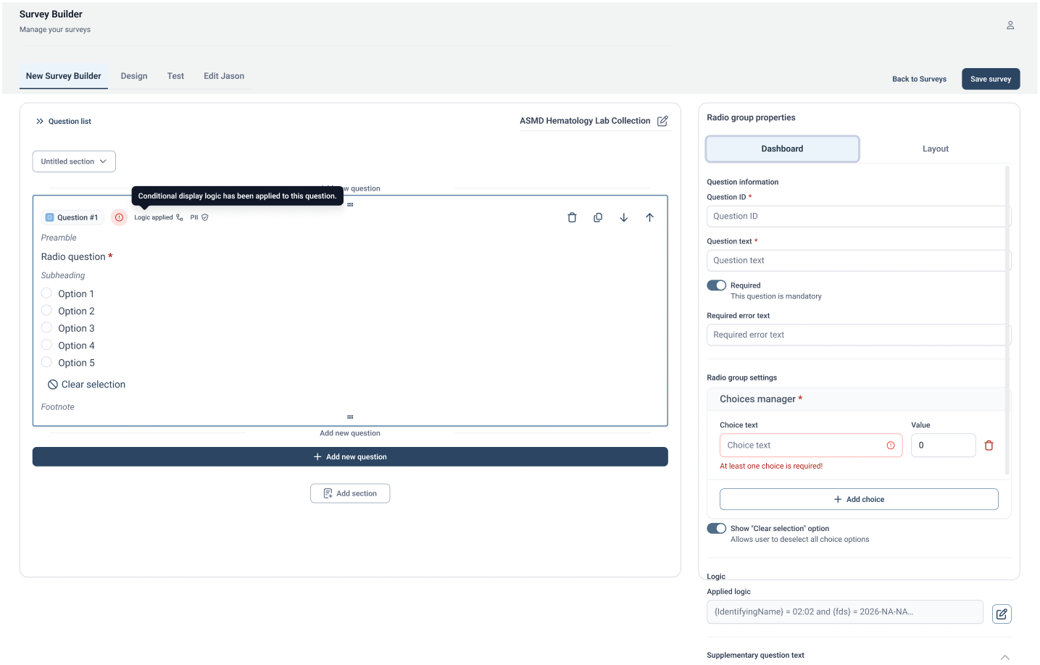Screen dimensions: 1040x665
Task: Click the Add choice button
Action: pyautogui.click(x=859, y=499)
